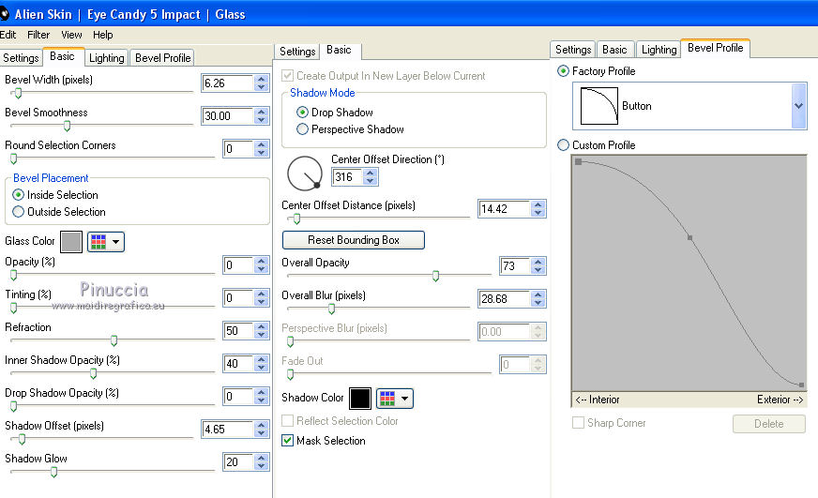Open the Help menu
The image size is (818, 498).
pos(103,35)
